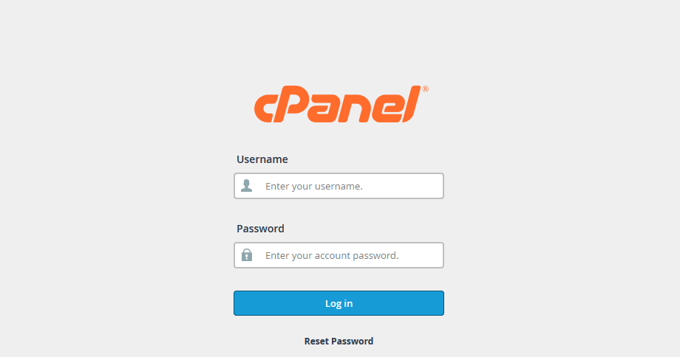Click the person icon left of username placeholder
This screenshot has height=357, width=680.
pyautogui.click(x=247, y=186)
